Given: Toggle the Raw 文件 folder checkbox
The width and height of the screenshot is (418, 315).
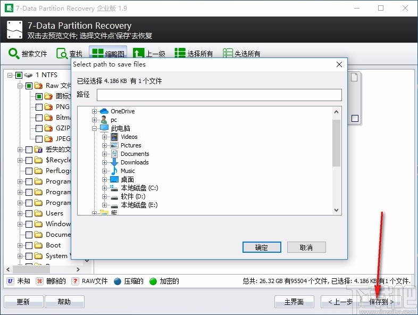Looking at the screenshot, I should [29, 86].
